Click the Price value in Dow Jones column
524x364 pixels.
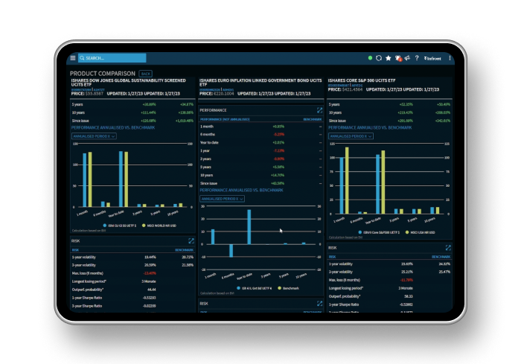click(95, 94)
